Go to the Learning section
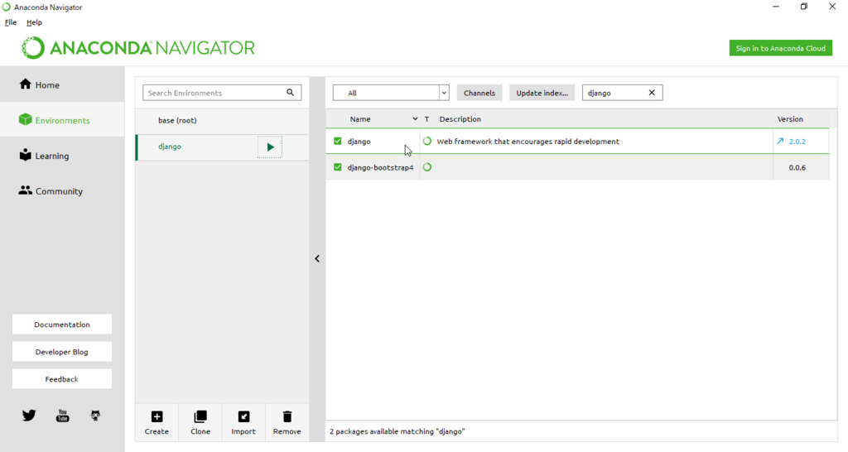Viewport: 848px width, 452px height. (62, 156)
